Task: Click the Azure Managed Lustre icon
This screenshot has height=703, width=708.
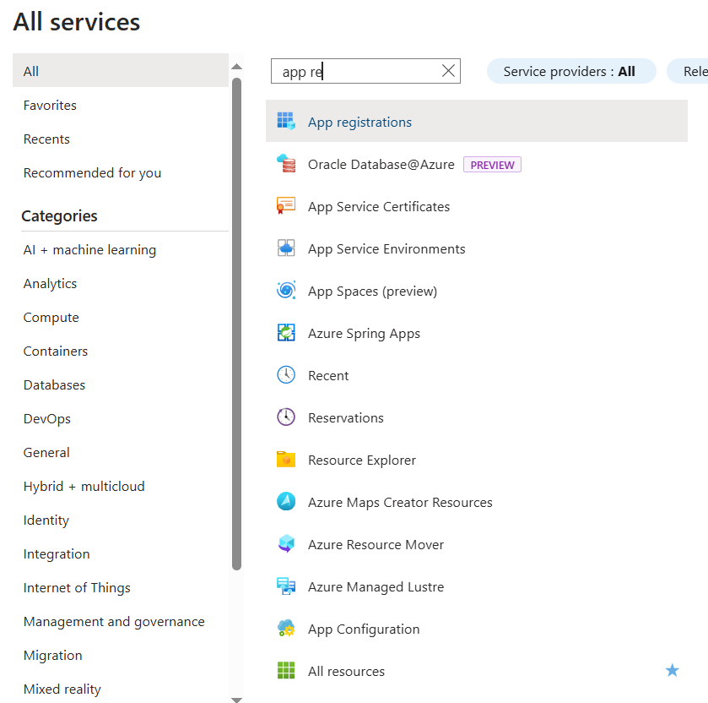Action: coord(286,586)
